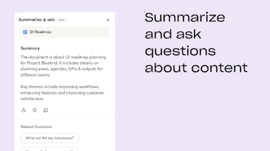Click "and ask" in the large headline
Screen dimensions: 270x151
tap(173, 34)
